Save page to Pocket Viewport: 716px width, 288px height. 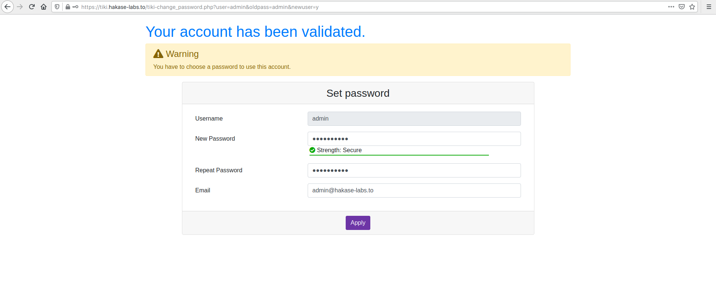point(682,7)
